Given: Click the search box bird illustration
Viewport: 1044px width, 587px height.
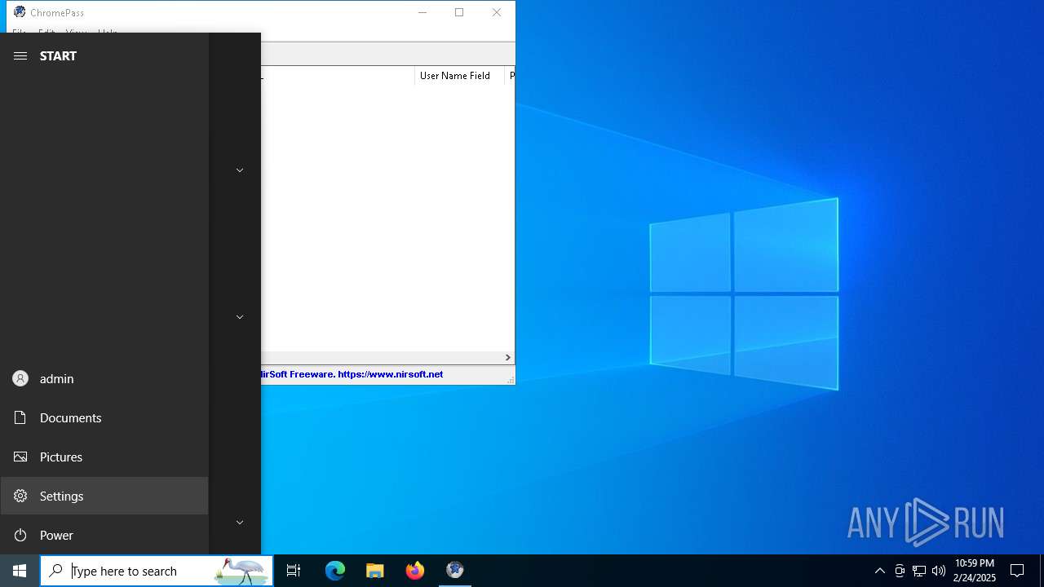Looking at the screenshot, I should [x=242, y=571].
